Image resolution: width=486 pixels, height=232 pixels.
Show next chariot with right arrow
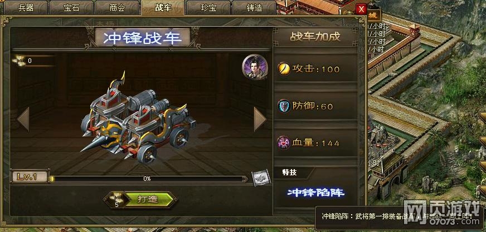click(260, 119)
